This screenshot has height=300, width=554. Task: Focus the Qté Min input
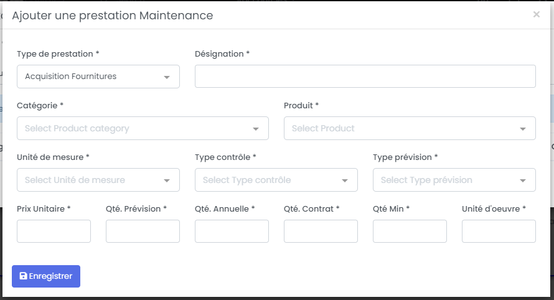click(x=410, y=231)
